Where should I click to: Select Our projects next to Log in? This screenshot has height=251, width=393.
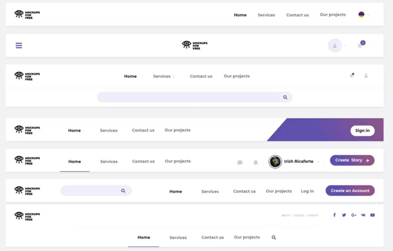pos(279,191)
